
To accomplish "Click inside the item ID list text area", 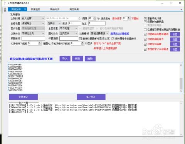I will click(94, 78).
